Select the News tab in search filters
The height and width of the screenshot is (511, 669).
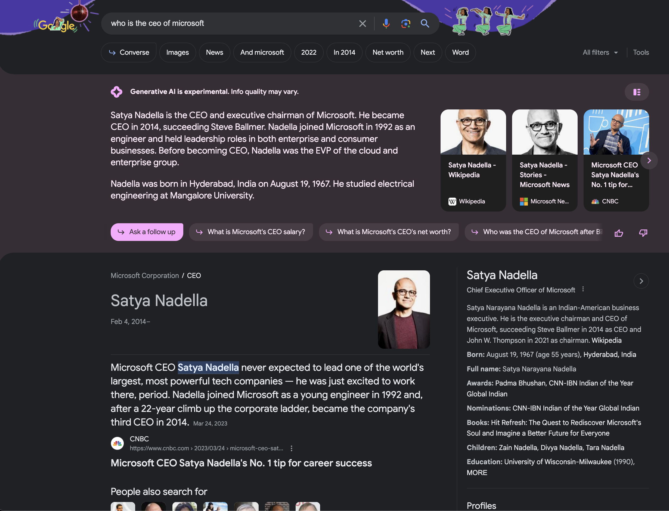pos(214,52)
